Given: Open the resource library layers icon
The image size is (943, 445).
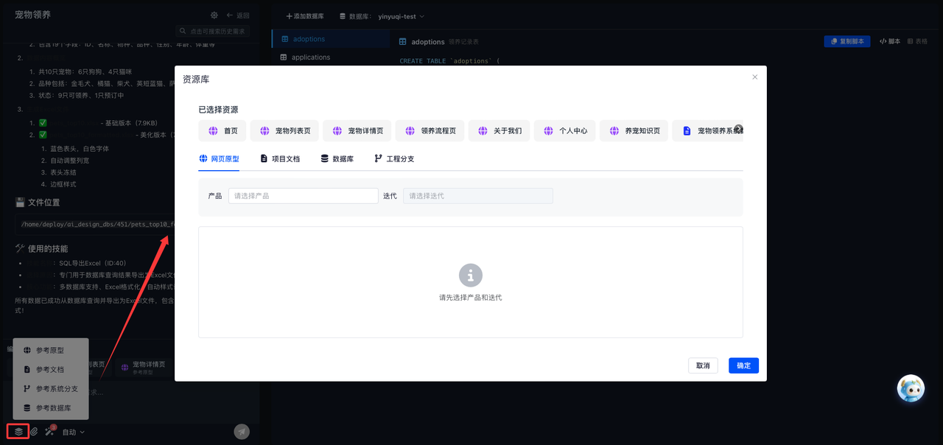Looking at the screenshot, I should point(19,432).
